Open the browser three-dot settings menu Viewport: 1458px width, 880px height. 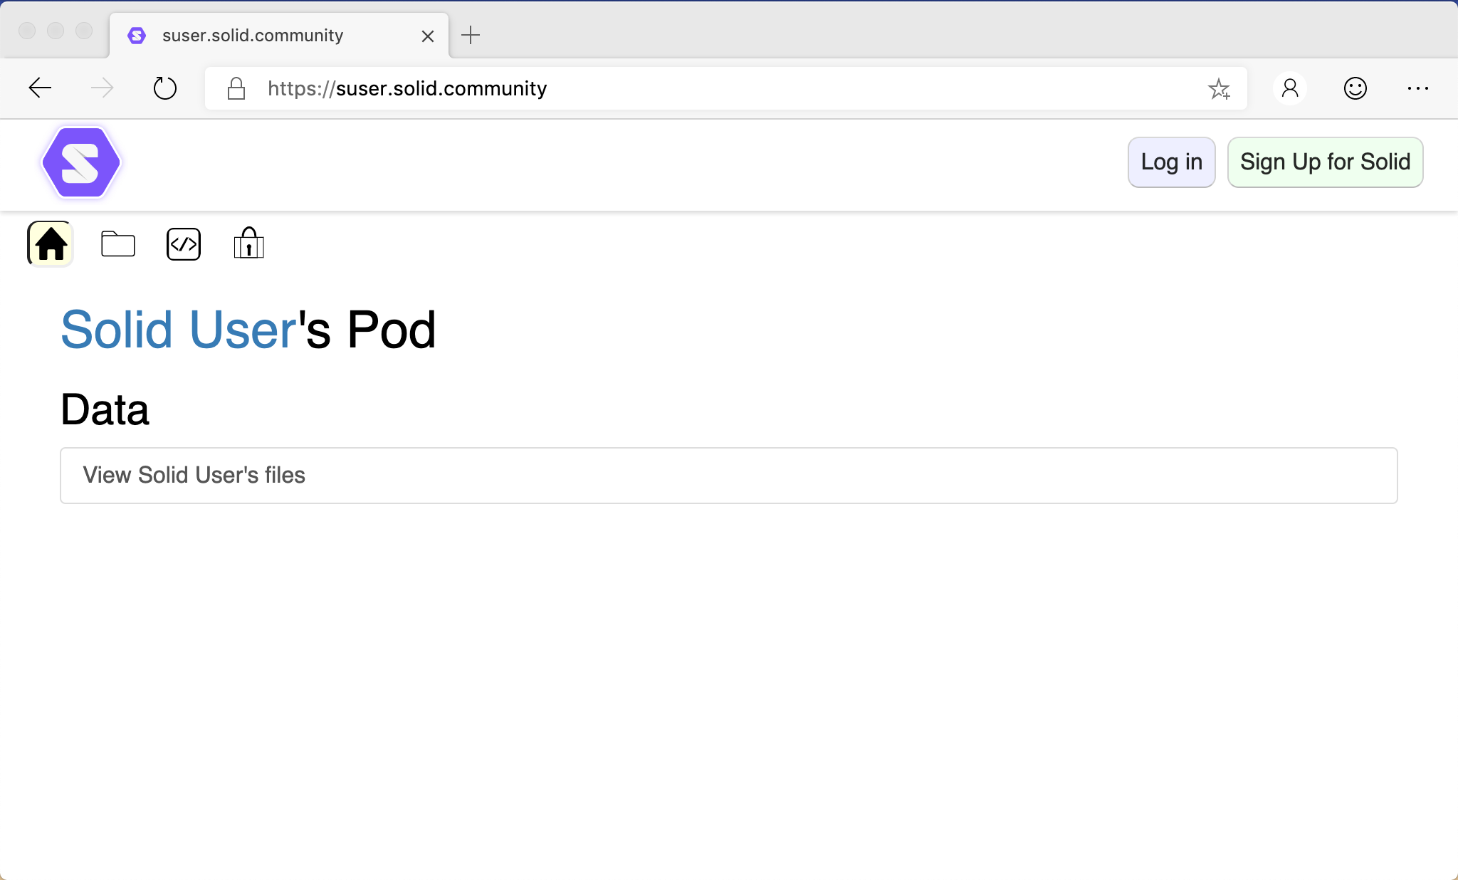pyautogui.click(x=1417, y=88)
